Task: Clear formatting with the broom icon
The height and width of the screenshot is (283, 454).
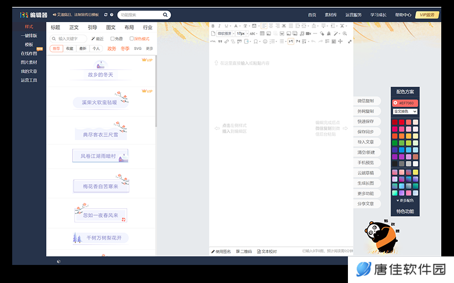Action: (329, 33)
